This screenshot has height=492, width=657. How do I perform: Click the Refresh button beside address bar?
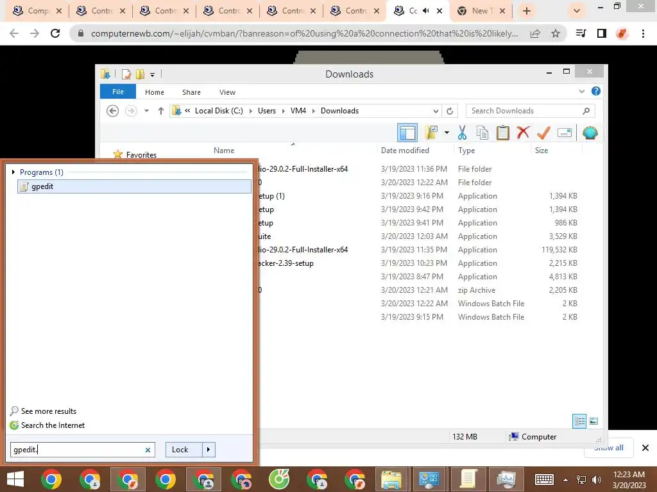point(450,111)
